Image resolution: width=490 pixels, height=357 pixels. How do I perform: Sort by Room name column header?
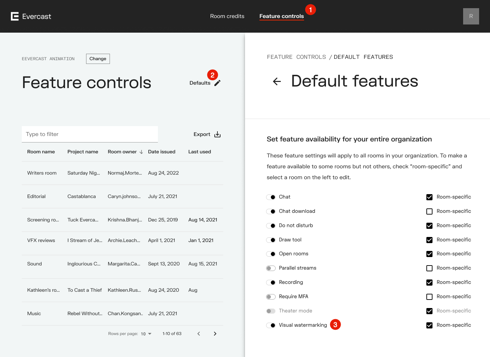[x=41, y=152]
